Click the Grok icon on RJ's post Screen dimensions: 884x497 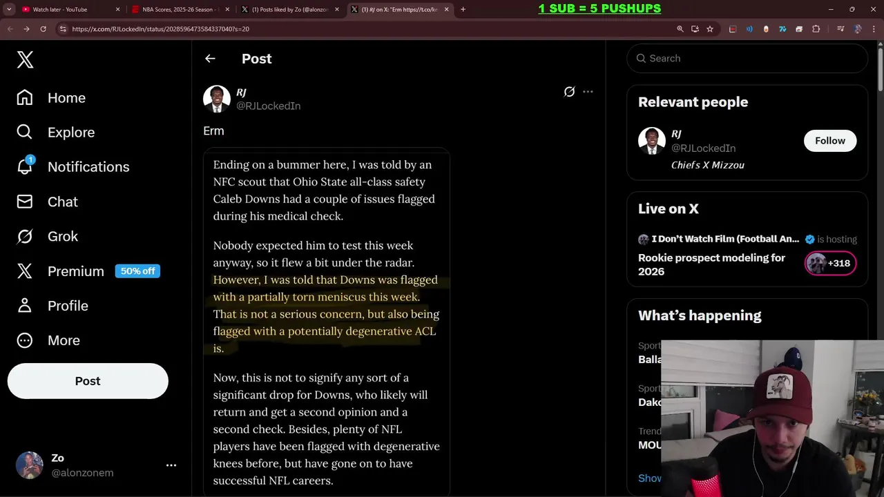569,92
